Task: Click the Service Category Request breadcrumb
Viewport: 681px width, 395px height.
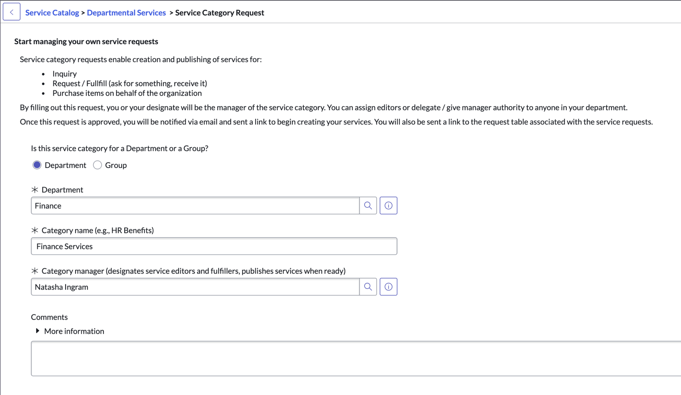Action: click(219, 13)
